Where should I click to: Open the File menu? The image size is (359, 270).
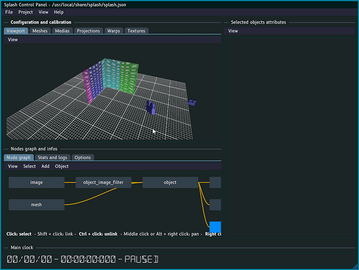[9, 12]
